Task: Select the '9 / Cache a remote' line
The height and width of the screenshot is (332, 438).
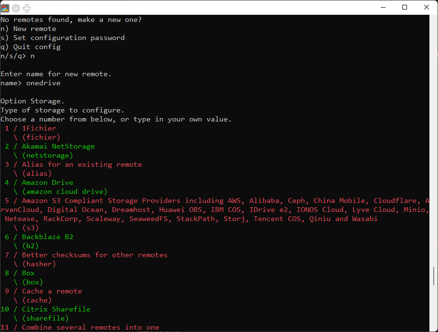Action: (43, 291)
